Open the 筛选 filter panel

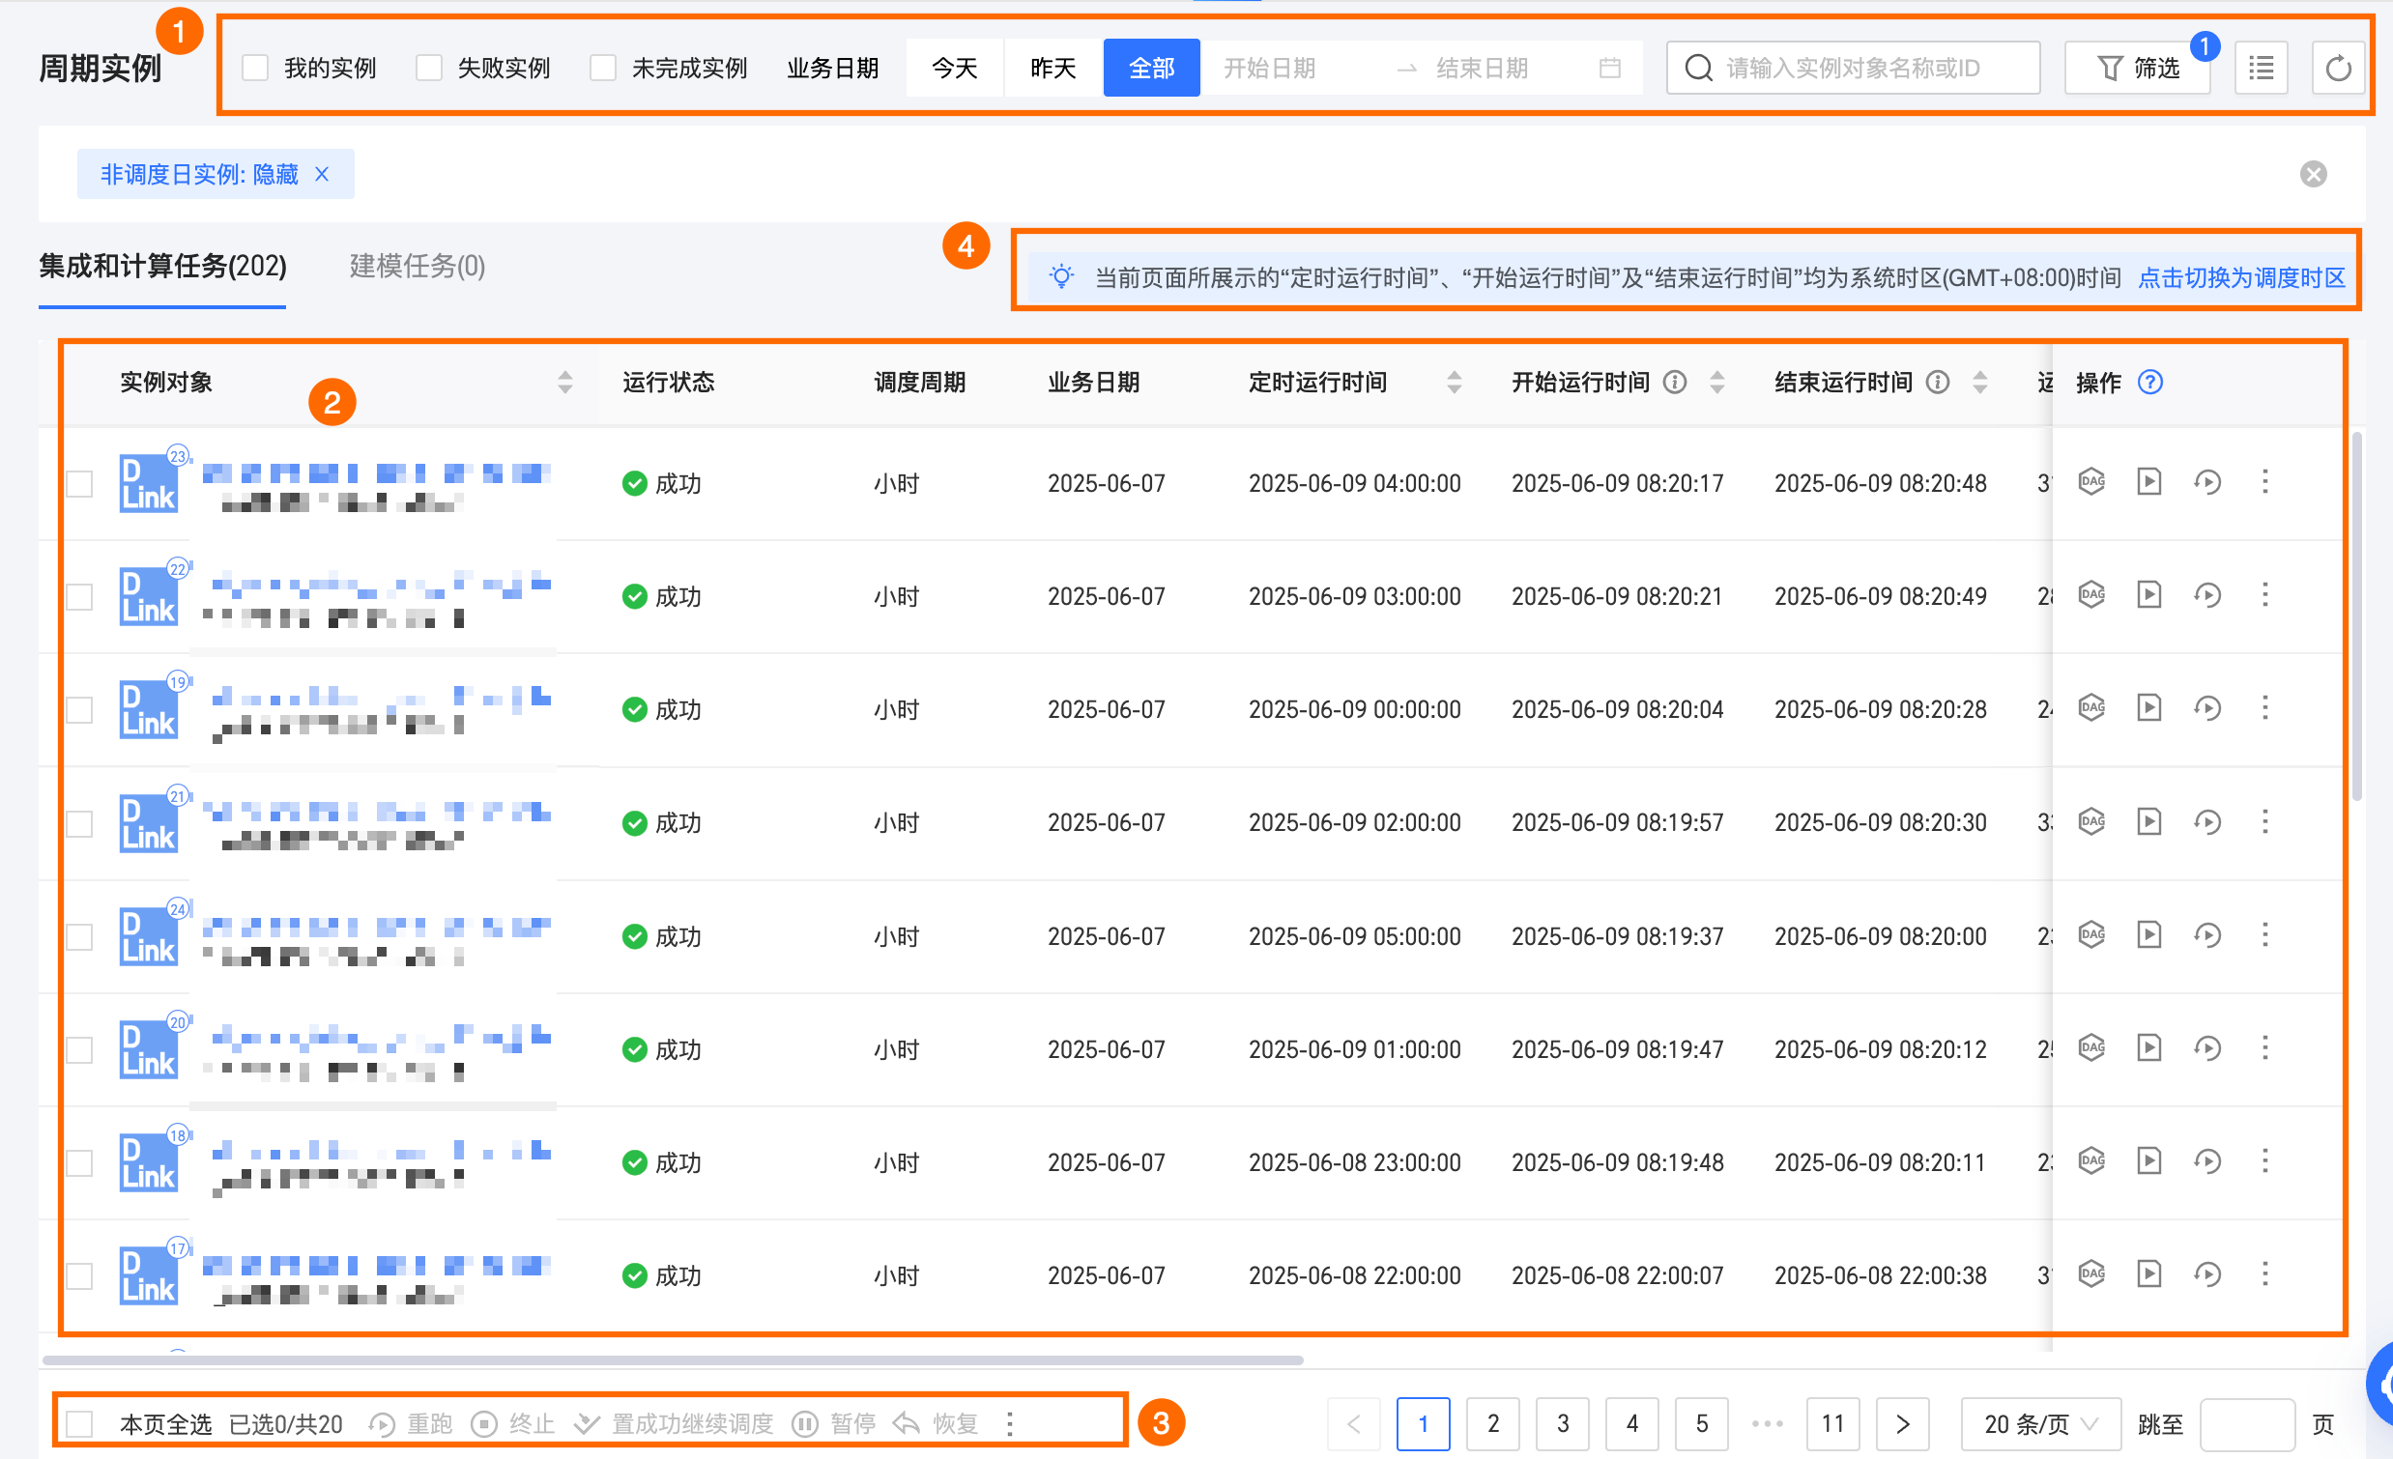pyautogui.click(x=2137, y=68)
